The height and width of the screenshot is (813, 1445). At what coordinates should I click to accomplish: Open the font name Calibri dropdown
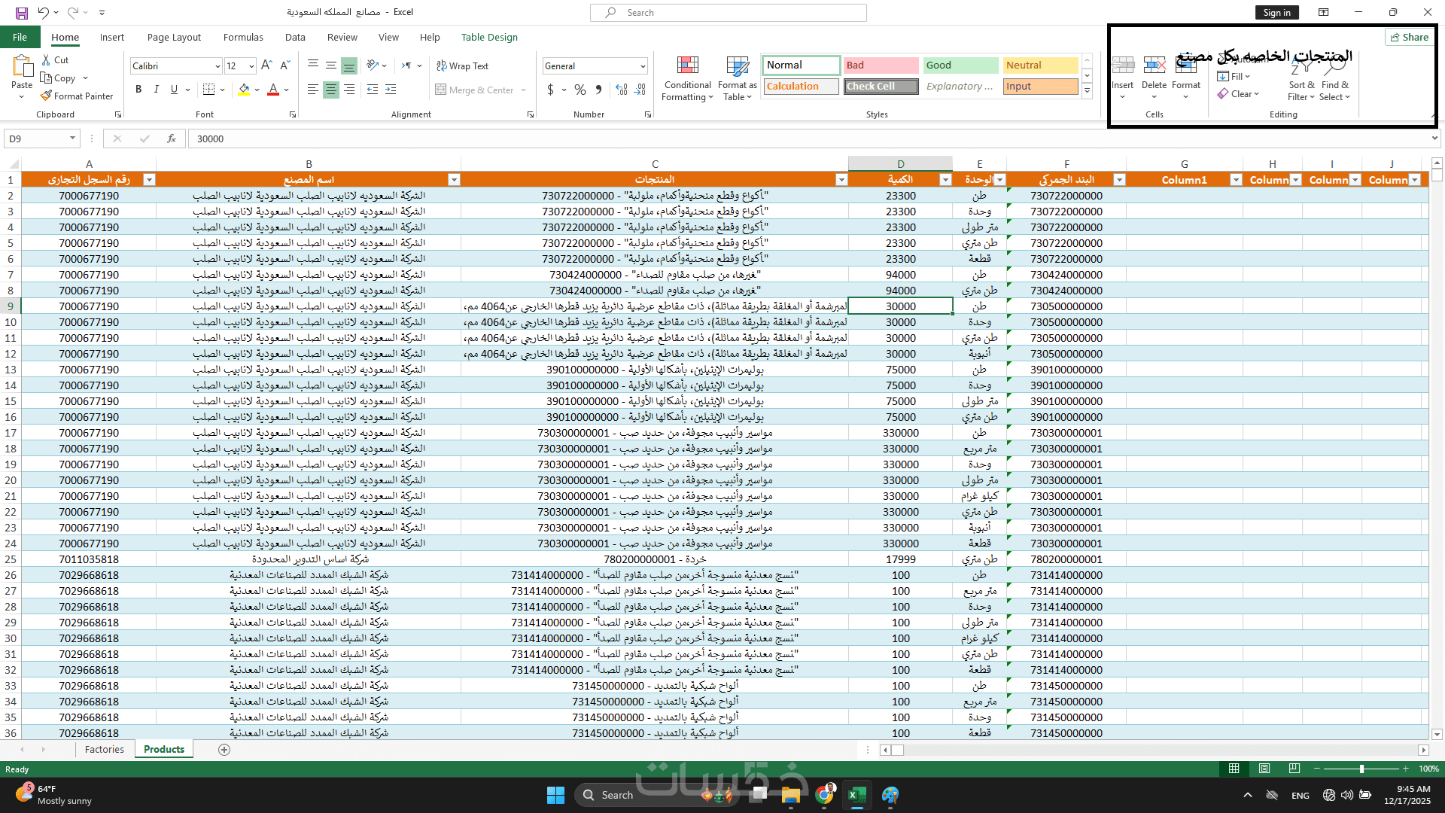(218, 66)
